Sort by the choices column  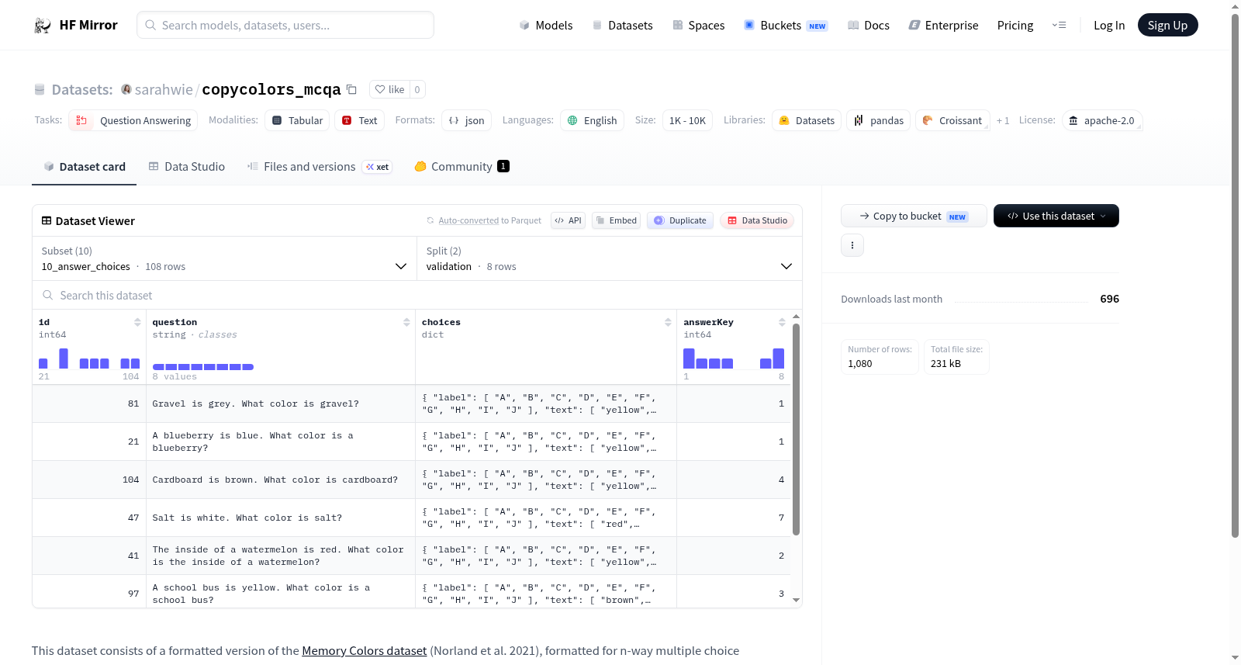(668, 322)
